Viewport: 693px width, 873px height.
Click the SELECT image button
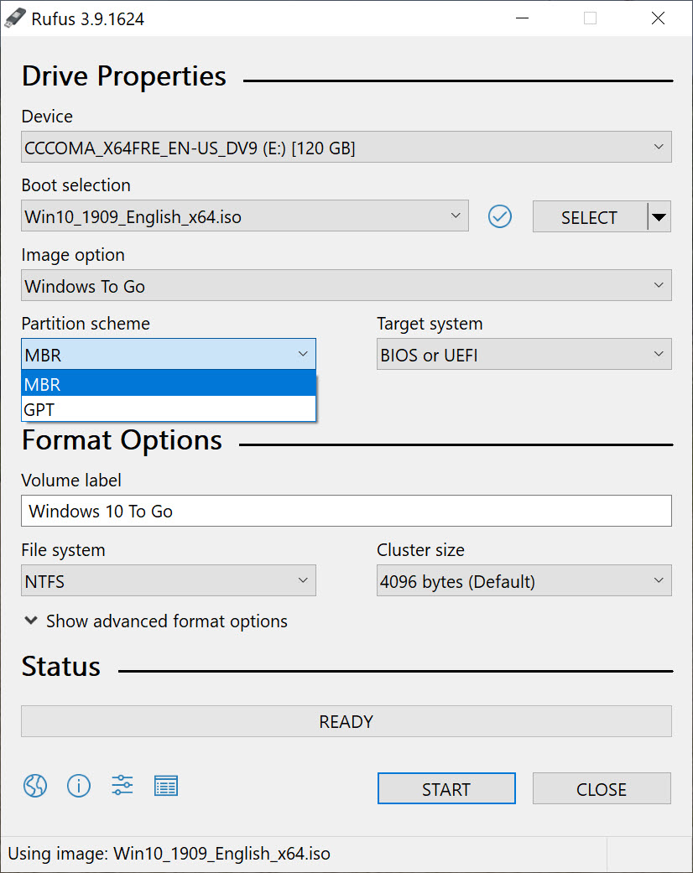click(589, 216)
